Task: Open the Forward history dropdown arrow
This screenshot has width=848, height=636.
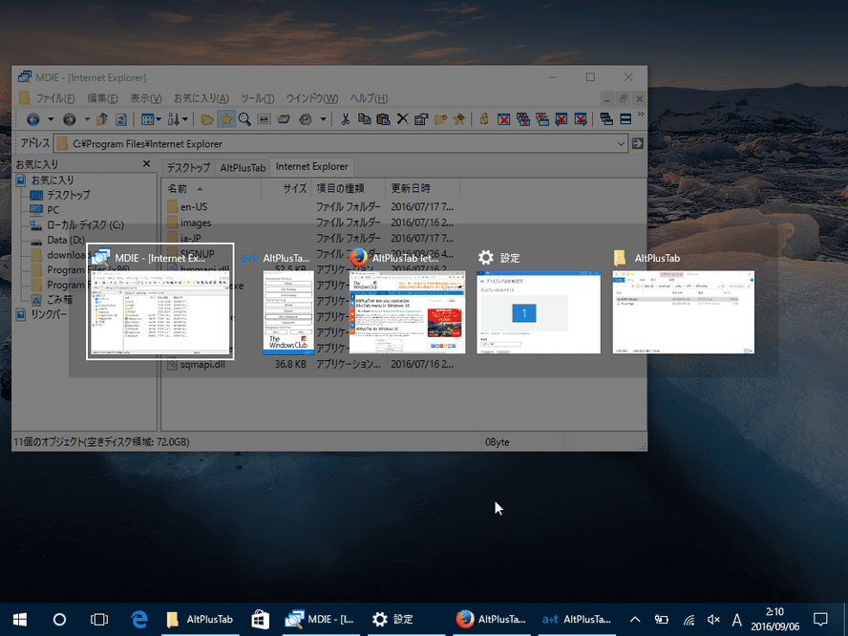Action: [87, 119]
